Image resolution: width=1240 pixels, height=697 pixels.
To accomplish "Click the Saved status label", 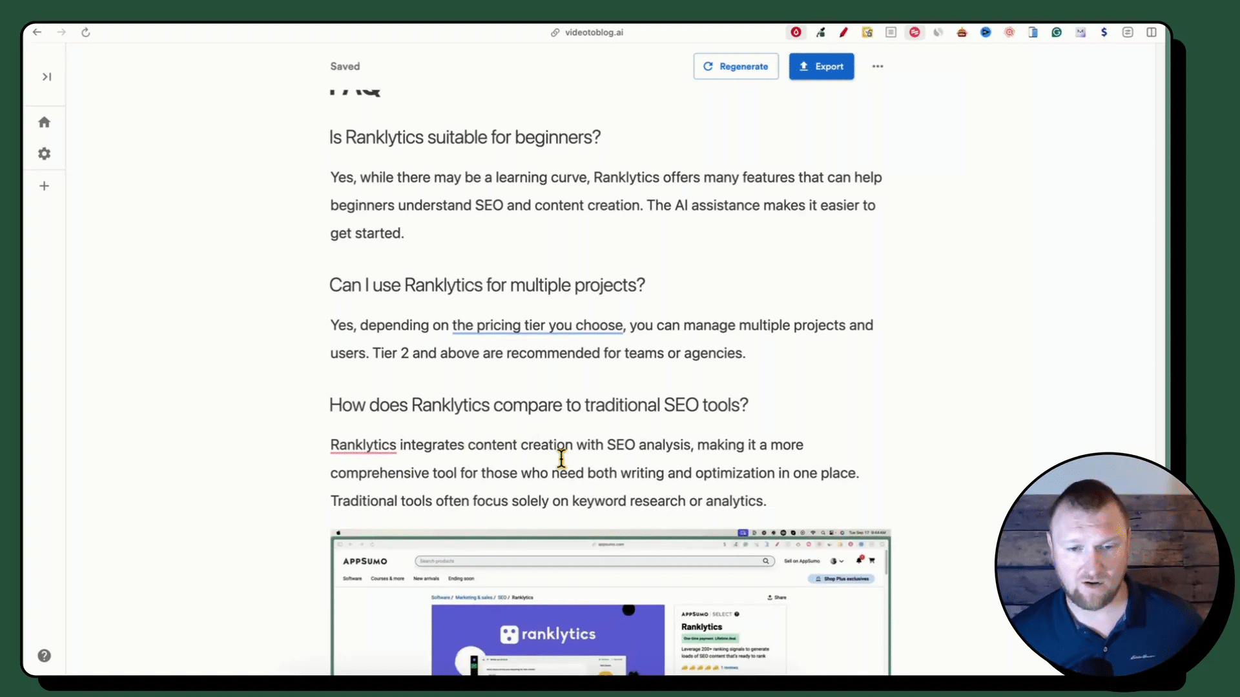I will pyautogui.click(x=345, y=66).
